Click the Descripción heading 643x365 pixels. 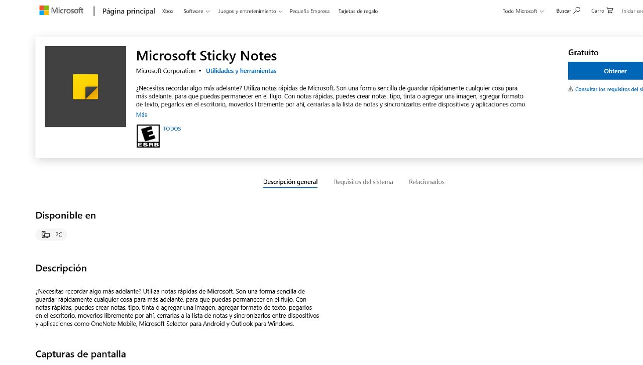click(61, 268)
